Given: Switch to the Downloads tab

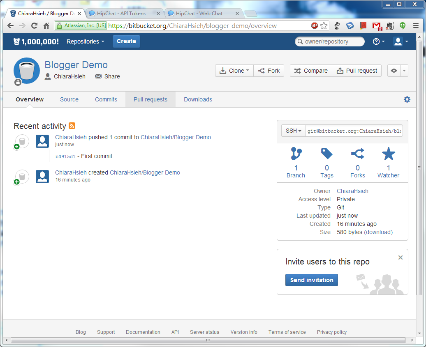Looking at the screenshot, I should (x=198, y=99).
